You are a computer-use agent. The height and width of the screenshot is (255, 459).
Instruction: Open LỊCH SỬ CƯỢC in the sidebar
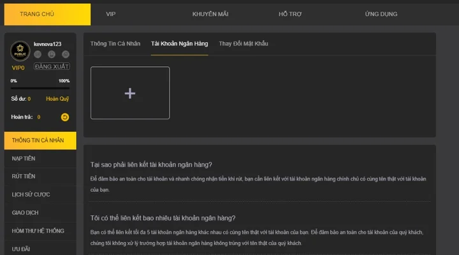click(x=40, y=194)
